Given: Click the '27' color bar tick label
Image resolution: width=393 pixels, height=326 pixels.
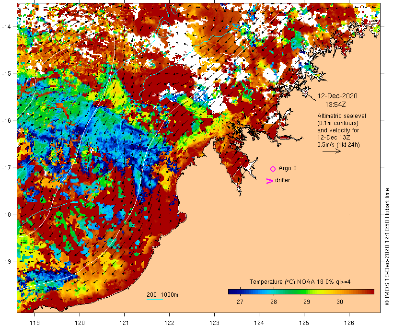Looking at the screenshot, I should (x=240, y=302).
